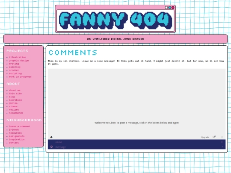The width and height of the screenshot is (231, 173).
Task: Open the emoji picker beside message
Action: (x=51, y=147)
